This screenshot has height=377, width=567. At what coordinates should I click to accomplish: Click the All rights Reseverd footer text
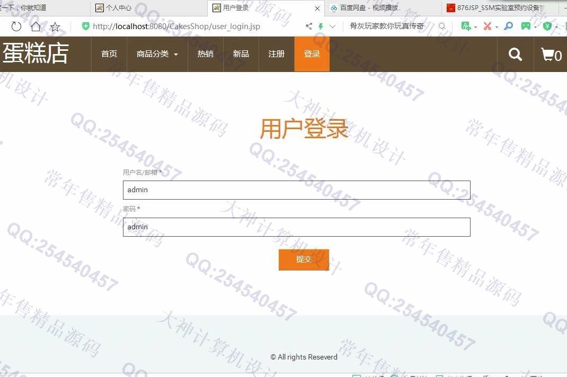[x=304, y=357]
